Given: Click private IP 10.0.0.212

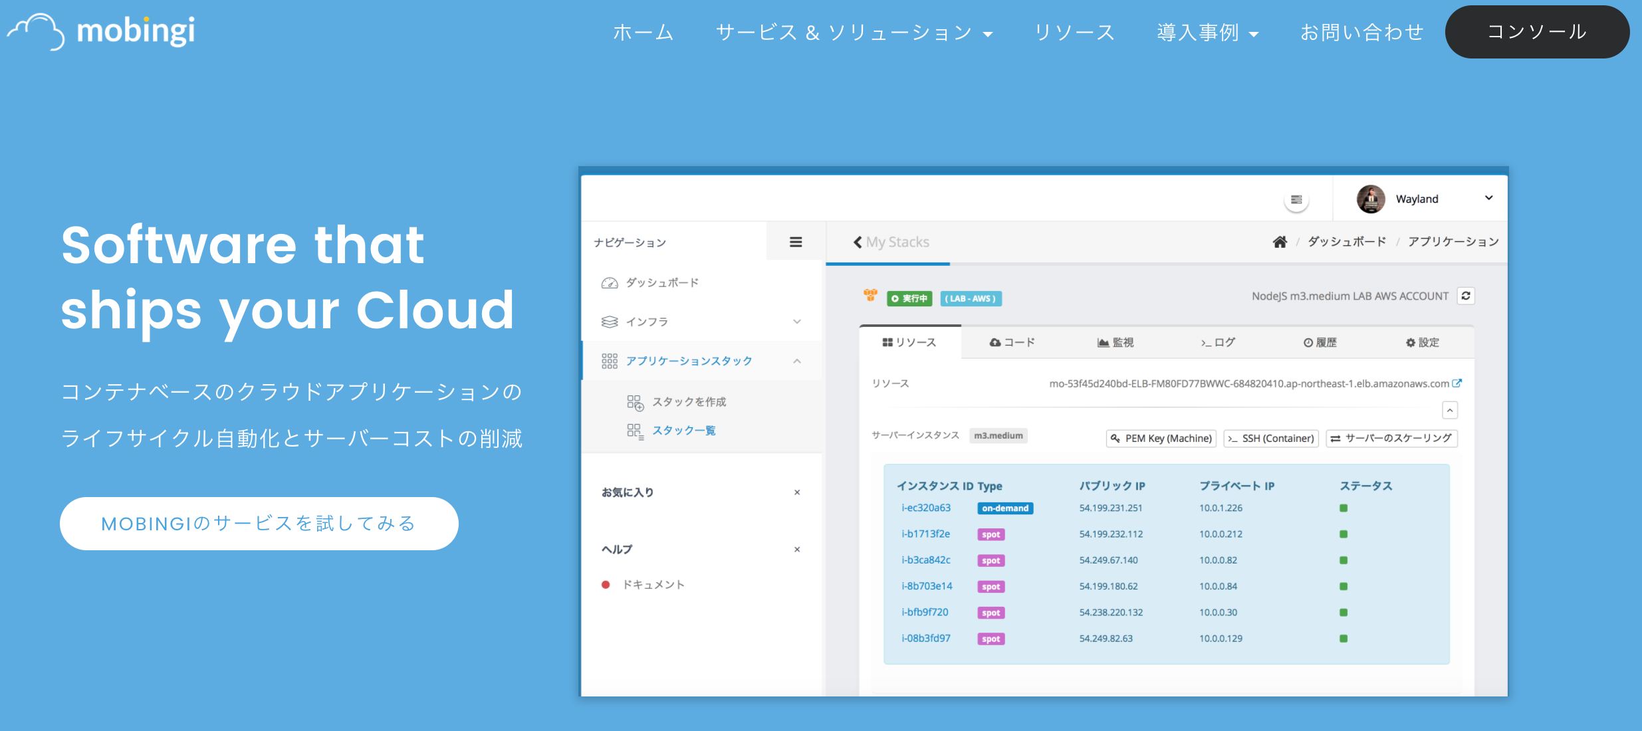Looking at the screenshot, I should (x=1221, y=534).
